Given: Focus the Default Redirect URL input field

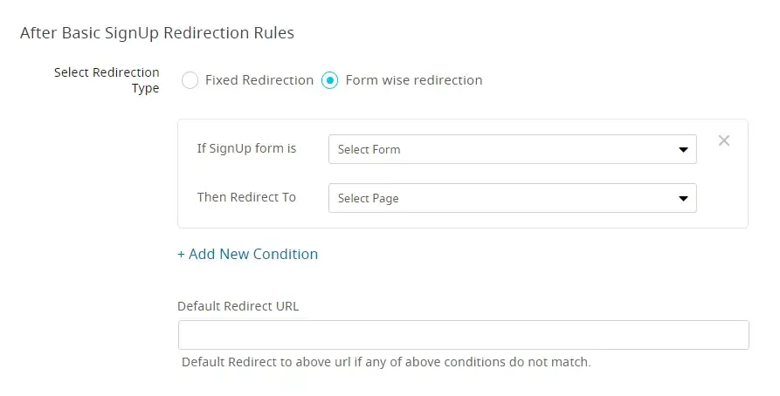Looking at the screenshot, I should [x=463, y=335].
